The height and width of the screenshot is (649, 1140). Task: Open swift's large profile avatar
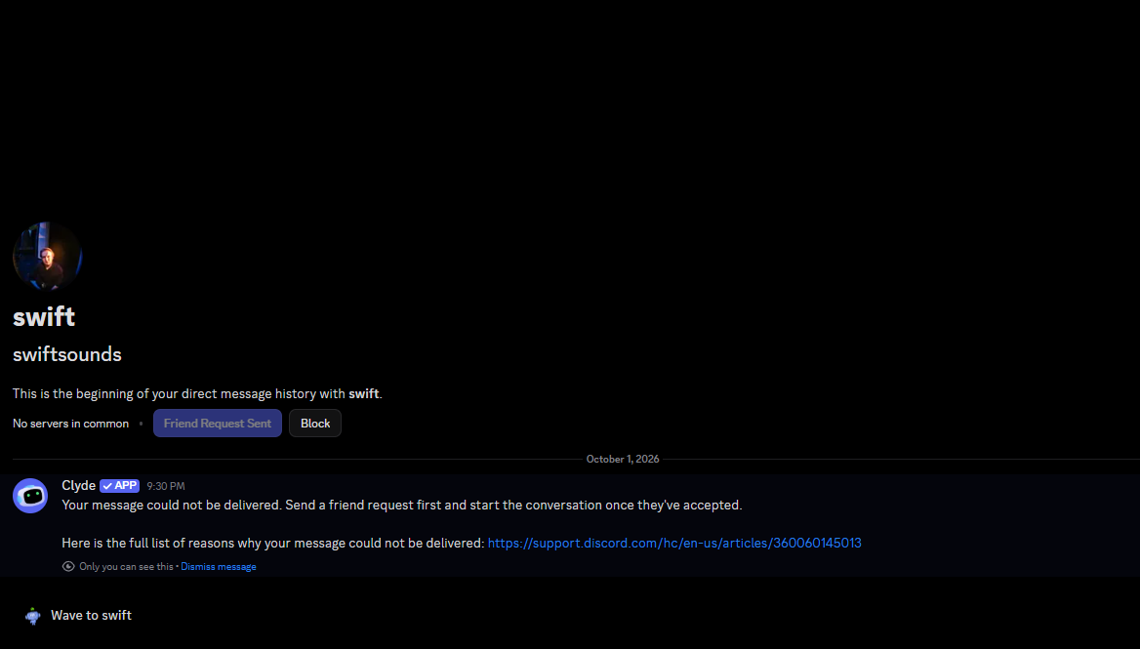[x=47, y=257]
